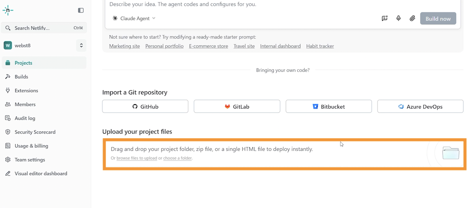Click choose a folder link
This screenshot has width=472, height=208.
pyautogui.click(x=178, y=158)
